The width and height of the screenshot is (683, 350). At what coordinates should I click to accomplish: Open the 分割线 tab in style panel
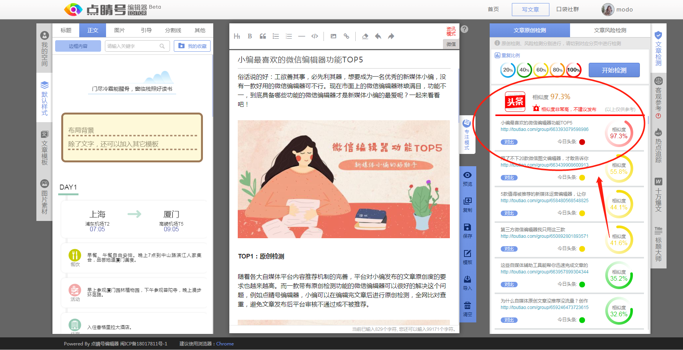173,30
